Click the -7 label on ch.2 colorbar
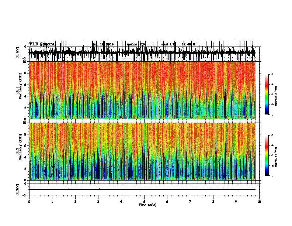The width and height of the screenshot is (292, 226). (x=272, y=176)
